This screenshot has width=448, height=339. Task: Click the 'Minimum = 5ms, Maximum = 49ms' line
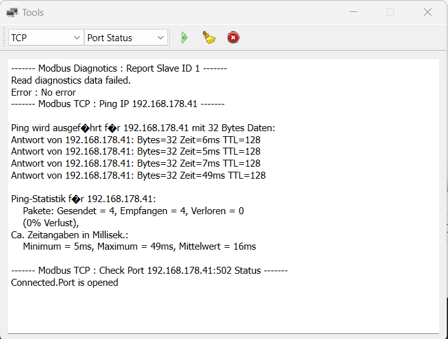point(139,246)
